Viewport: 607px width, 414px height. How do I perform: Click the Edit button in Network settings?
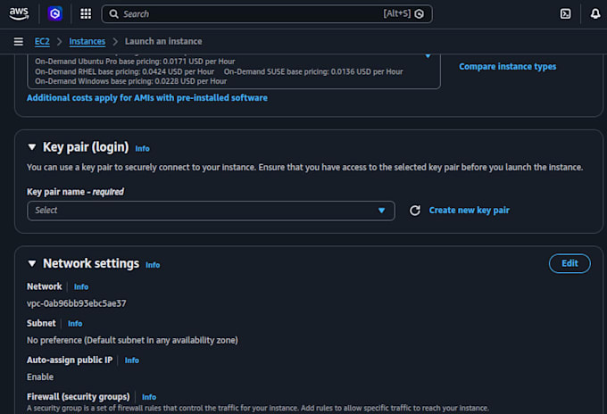(570, 263)
